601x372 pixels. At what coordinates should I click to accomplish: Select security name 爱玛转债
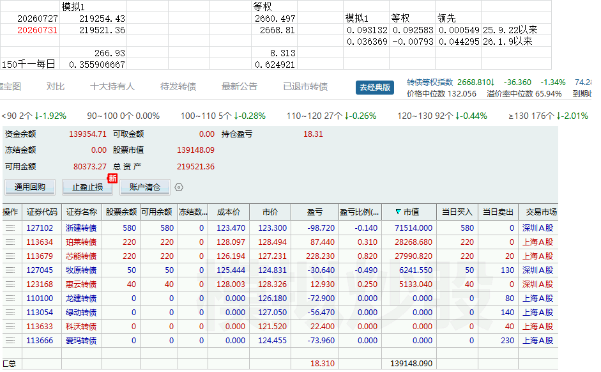(x=81, y=341)
